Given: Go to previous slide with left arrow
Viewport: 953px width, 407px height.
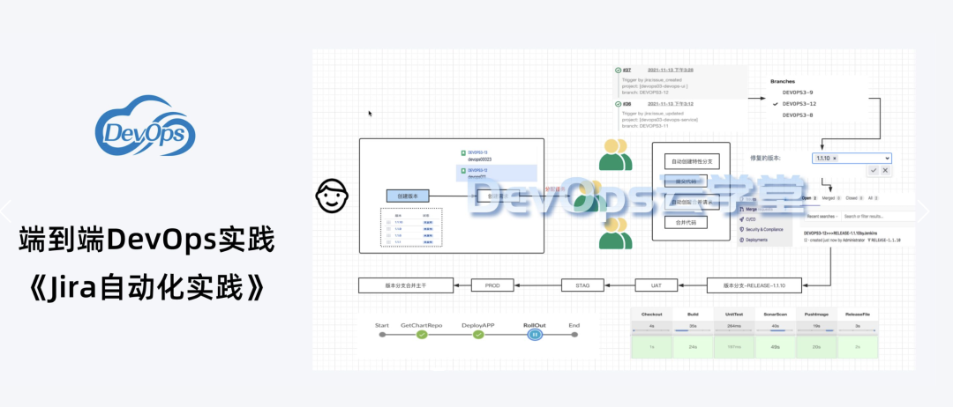Looking at the screenshot, I should tap(6, 211).
